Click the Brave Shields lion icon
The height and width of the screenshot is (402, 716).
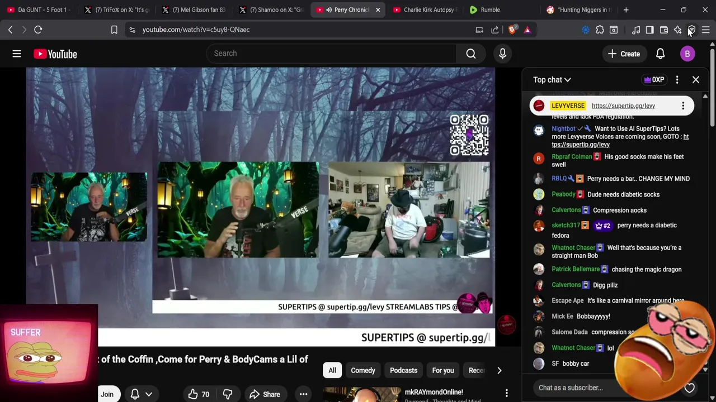(x=512, y=30)
